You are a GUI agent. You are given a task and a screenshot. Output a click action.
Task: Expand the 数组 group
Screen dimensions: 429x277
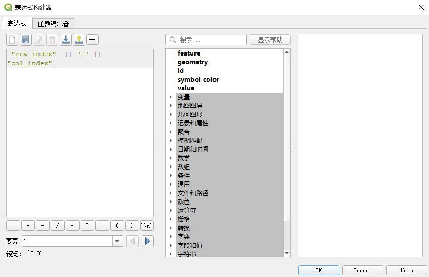click(x=171, y=167)
